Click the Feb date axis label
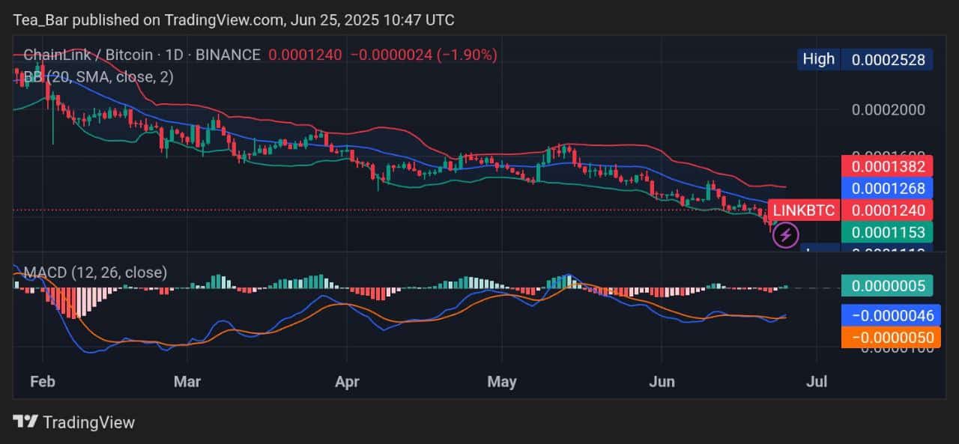Screen dimensions: 959x444 coord(43,382)
